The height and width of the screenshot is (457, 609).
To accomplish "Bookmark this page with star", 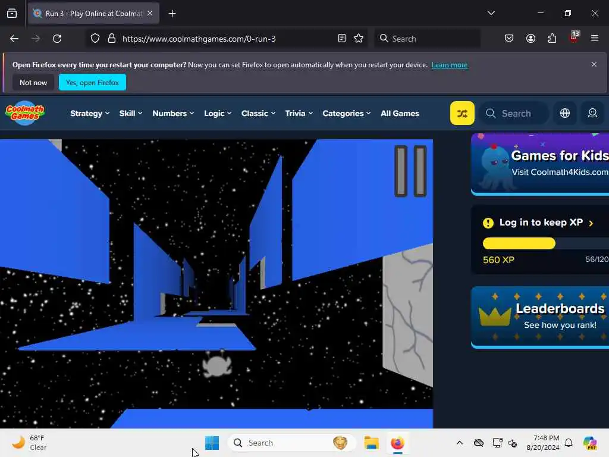I will point(359,39).
